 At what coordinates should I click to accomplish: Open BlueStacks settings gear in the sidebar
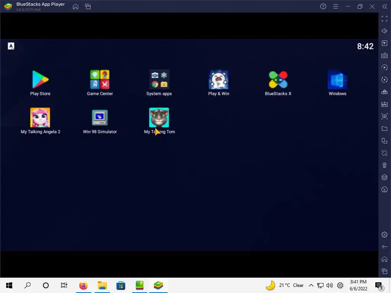coord(385,235)
